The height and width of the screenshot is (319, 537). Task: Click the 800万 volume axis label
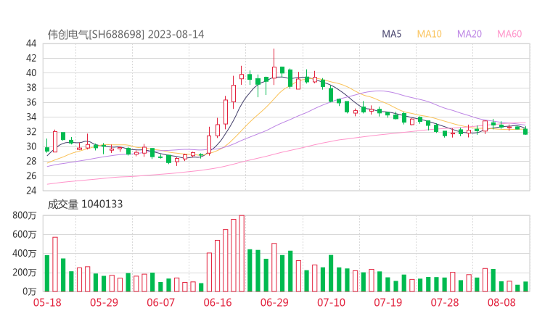pos(25,215)
